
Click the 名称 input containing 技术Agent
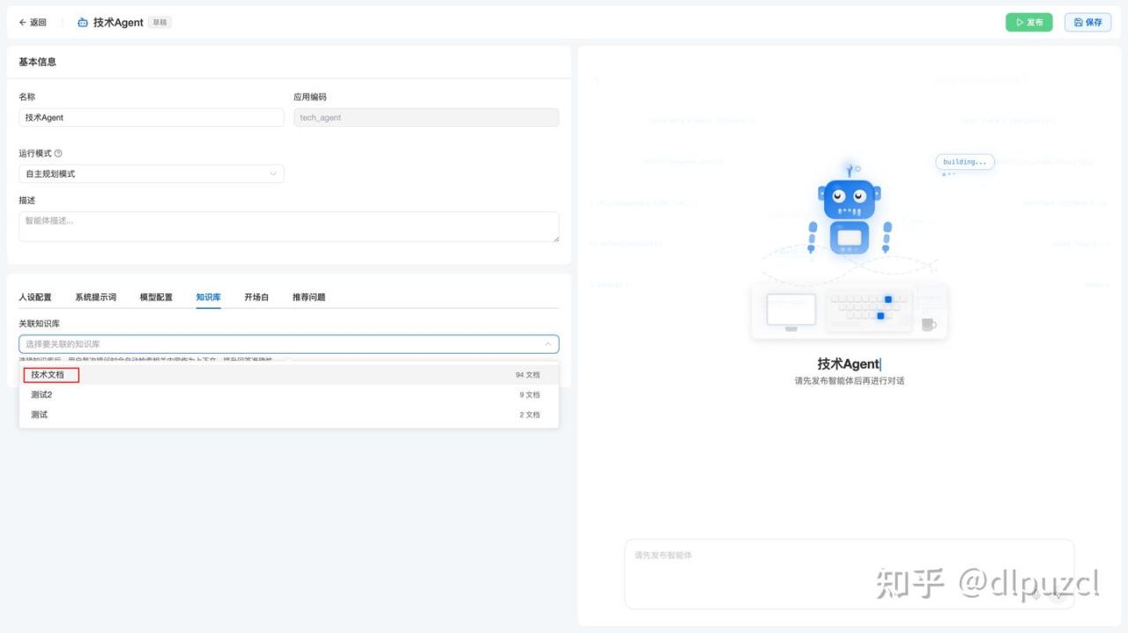151,118
